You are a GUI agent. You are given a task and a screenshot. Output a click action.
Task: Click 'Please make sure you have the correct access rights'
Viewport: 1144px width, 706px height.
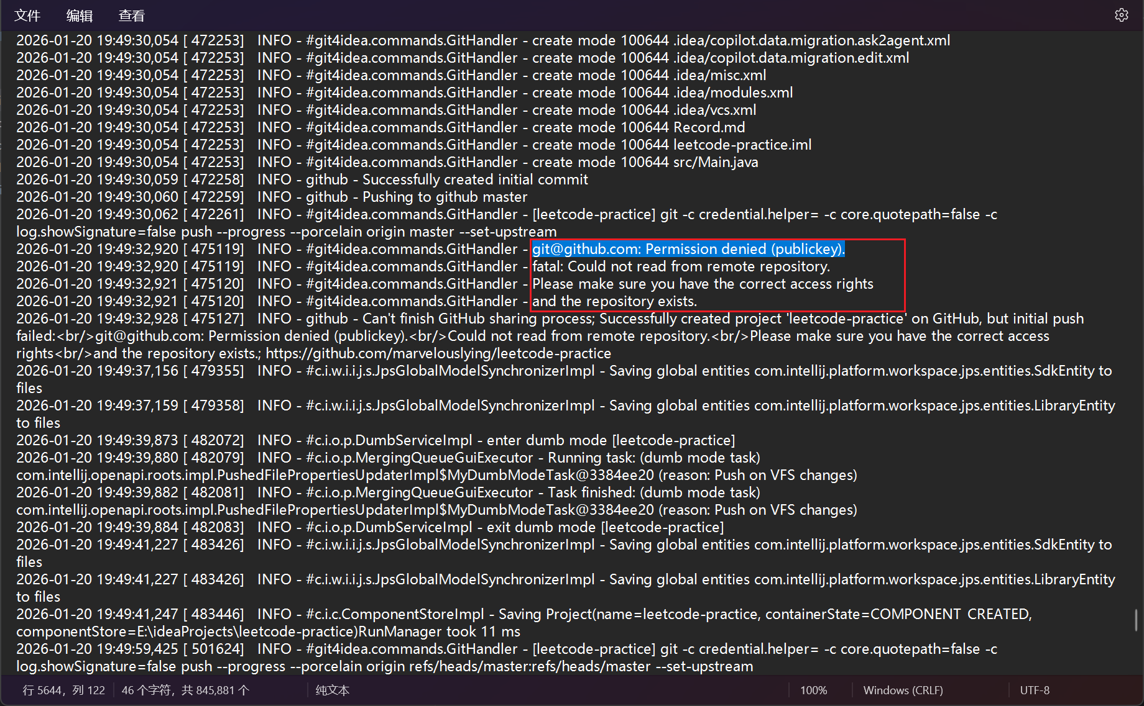(703, 284)
